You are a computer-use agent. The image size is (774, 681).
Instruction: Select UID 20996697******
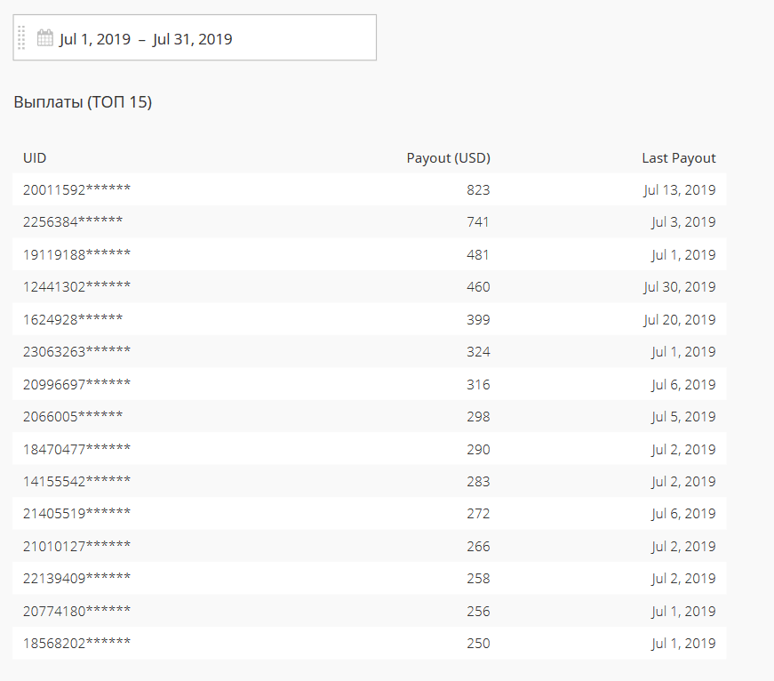point(76,385)
